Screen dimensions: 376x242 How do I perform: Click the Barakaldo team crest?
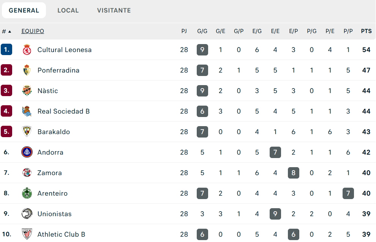coord(27,132)
